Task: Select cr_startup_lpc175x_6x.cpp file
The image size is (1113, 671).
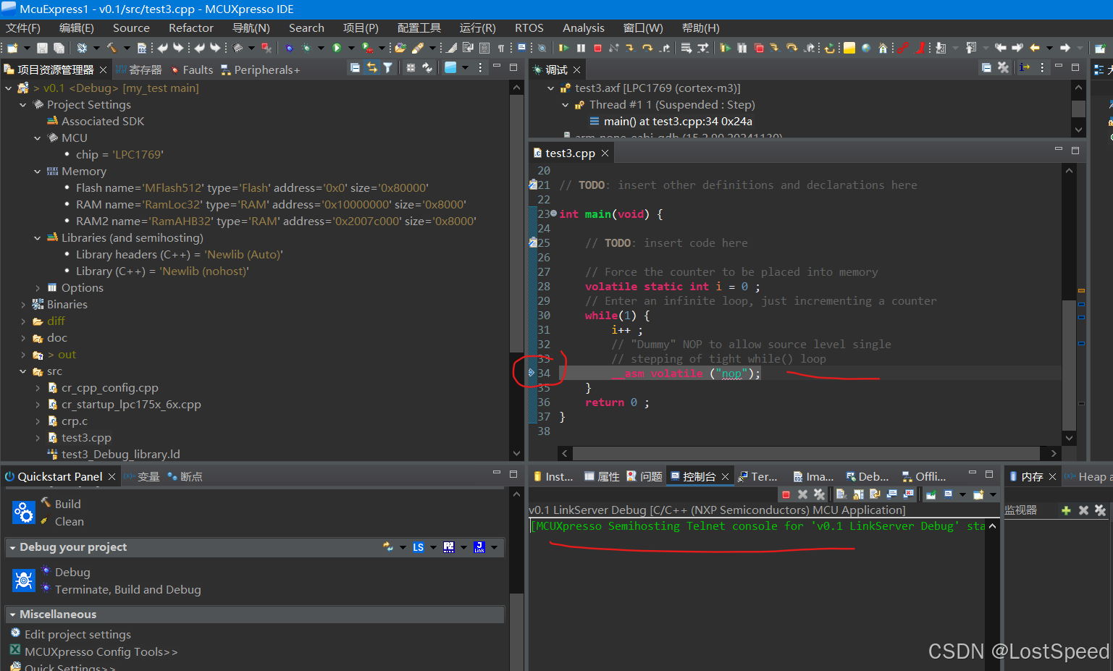Action: 131,405
